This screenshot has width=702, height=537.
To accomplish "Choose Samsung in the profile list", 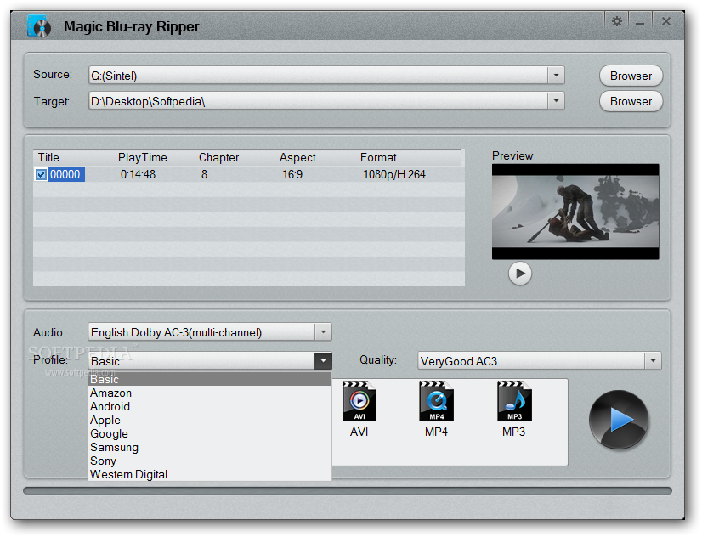I will 210,447.
